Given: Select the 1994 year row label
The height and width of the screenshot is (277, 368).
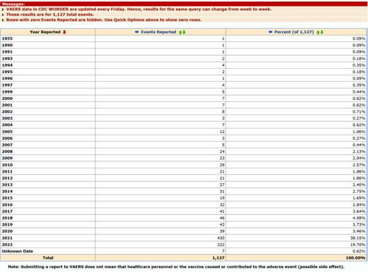Looking at the screenshot, I should click(x=8, y=65).
